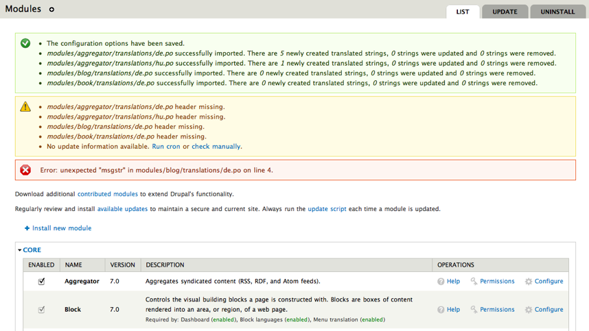
Task: Click the Configure gear icon for Aggregator
Action: tap(528, 282)
